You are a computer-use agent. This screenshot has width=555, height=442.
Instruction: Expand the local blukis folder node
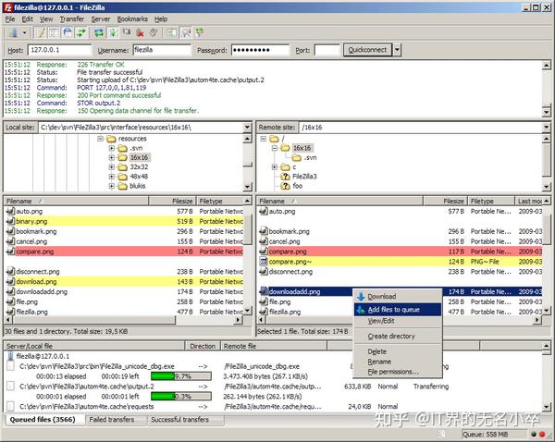coord(112,186)
